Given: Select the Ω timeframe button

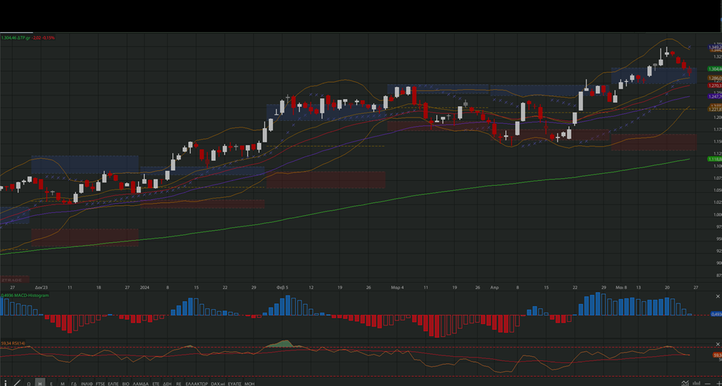Looking at the screenshot, I should [29, 384].
